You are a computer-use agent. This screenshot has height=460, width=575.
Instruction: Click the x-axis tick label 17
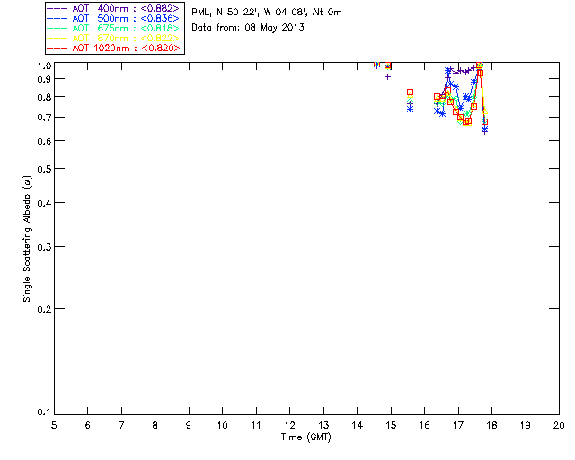point(458,425)
